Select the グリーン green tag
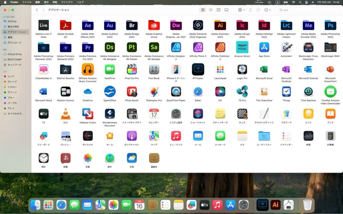Viewport: 343px width, 214px height. [x=16, y=92]
